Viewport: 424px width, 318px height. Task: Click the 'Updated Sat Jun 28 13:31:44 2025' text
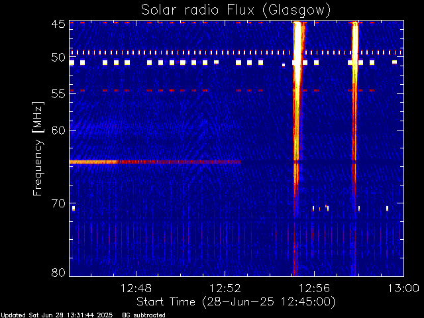56,315
